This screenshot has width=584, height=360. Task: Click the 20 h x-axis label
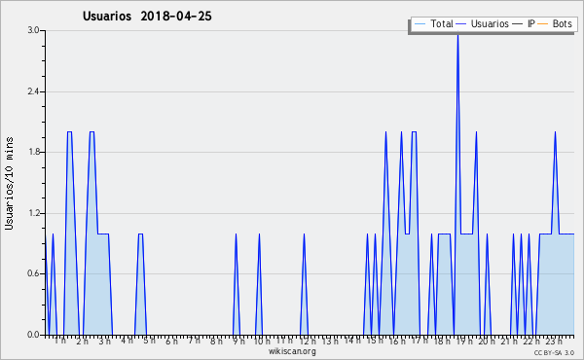pyautogui.click(x=487, y=341)
